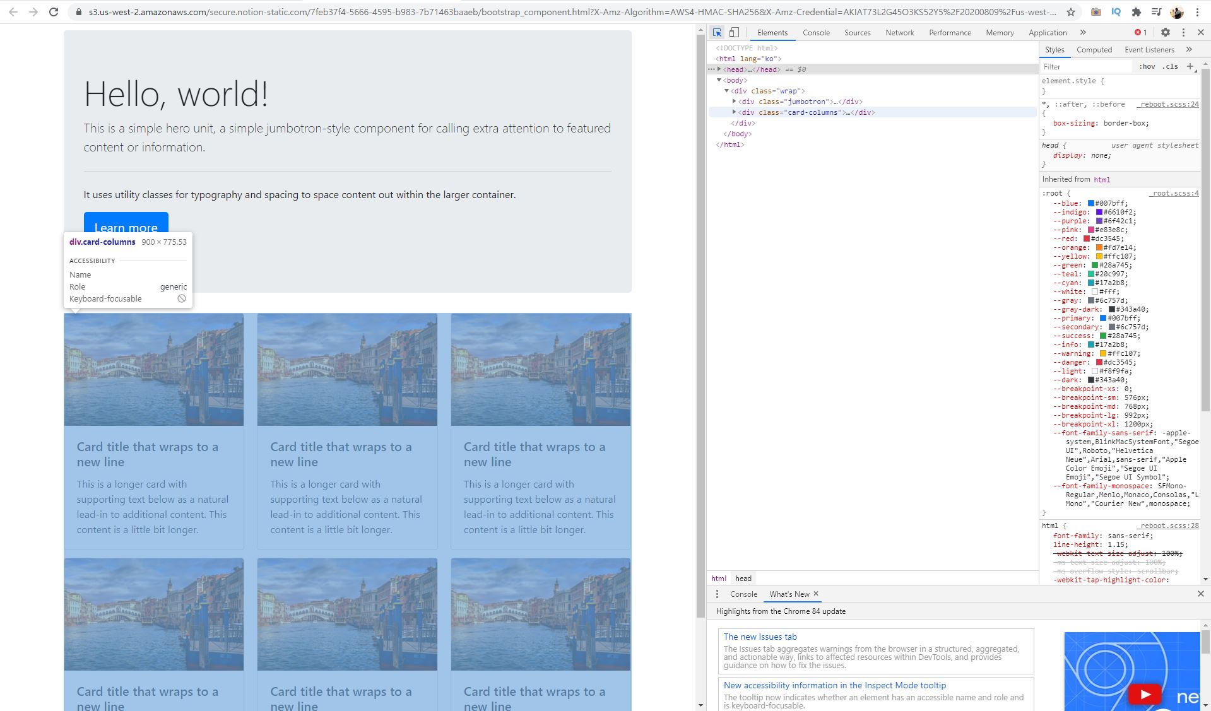Viewport: 1211px width, 711px height.
Task: Switch to the Network panel tab
Action: (899, 32)
